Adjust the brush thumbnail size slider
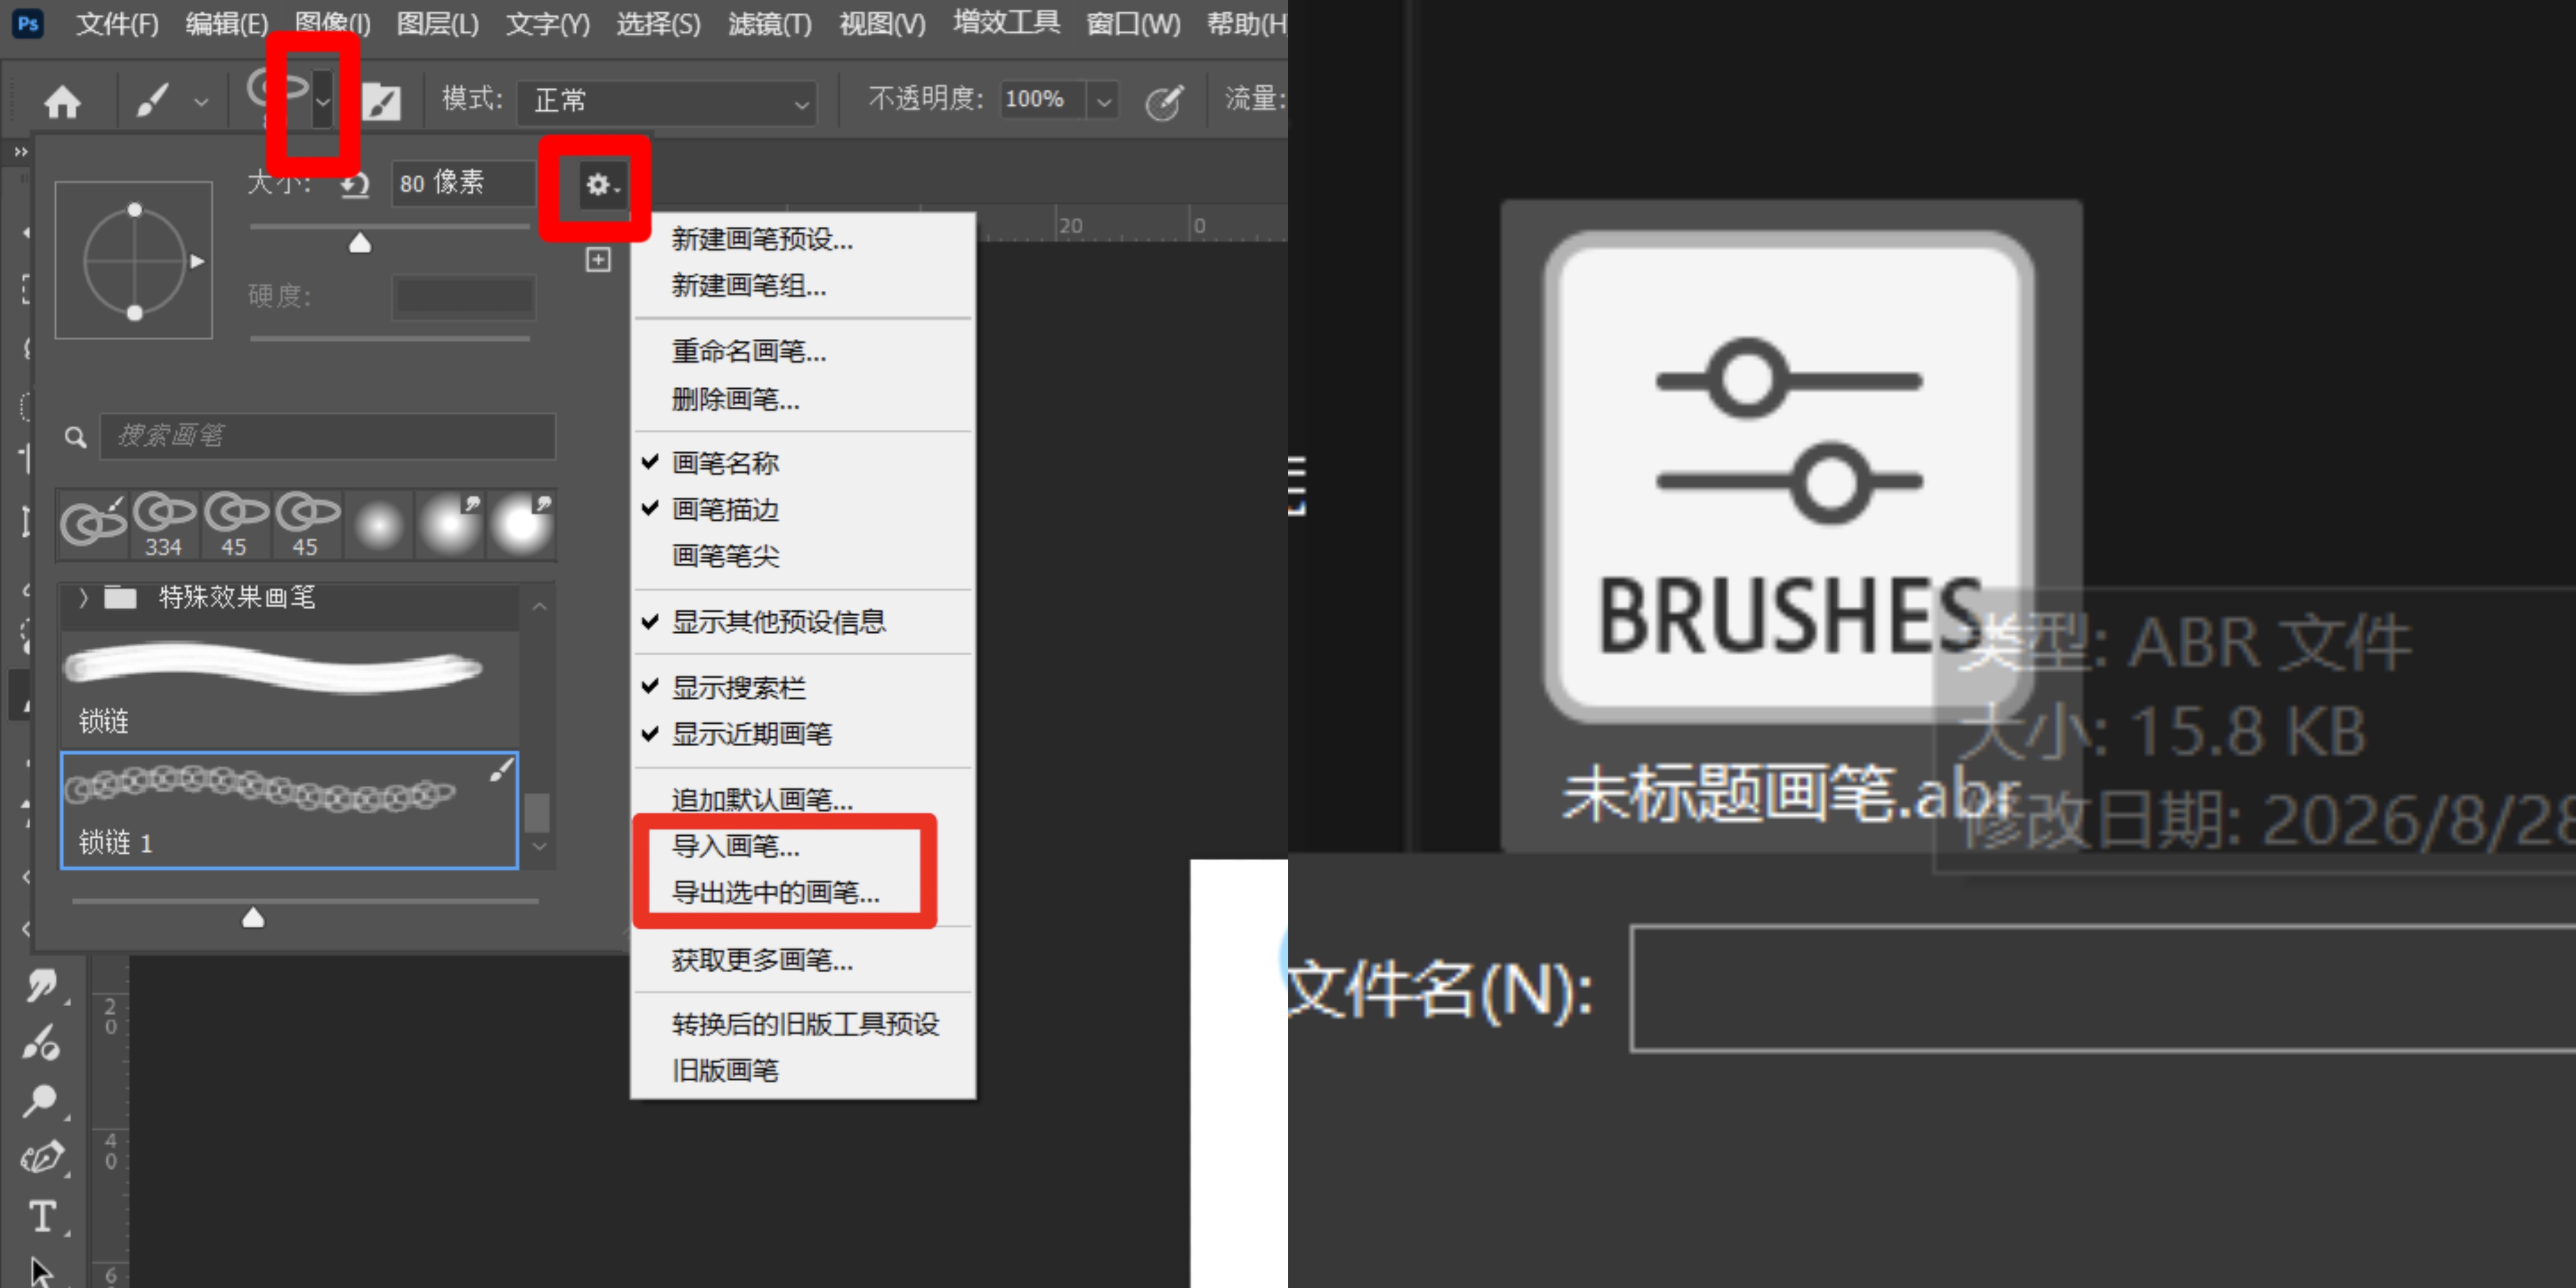This screenshot has height=1288, width=2576. coord(253,917)
